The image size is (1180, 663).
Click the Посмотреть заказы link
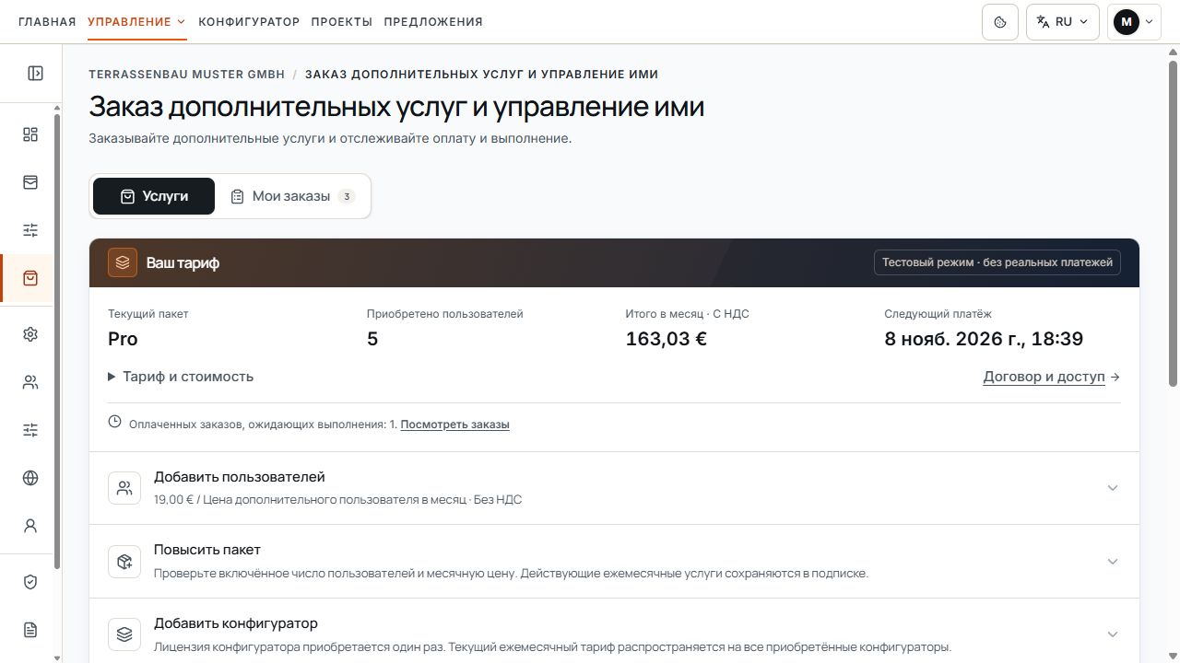pos(455,425)
